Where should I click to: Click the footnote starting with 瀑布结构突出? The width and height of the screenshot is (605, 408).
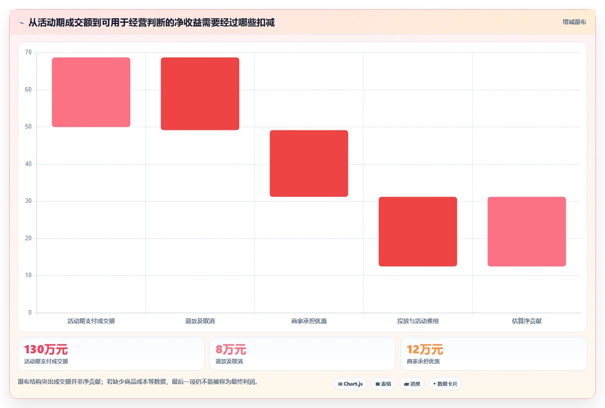(x=138, y=382)
